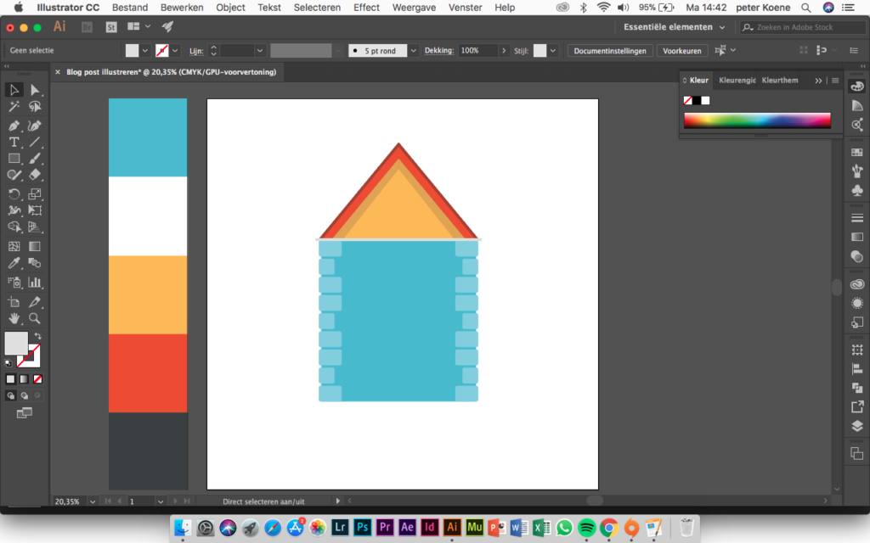Enable Draw Normal mode

[10, 395]
